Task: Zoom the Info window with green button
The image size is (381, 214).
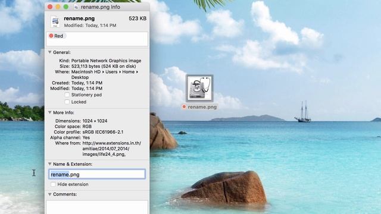Action: (x=66, y=7)
